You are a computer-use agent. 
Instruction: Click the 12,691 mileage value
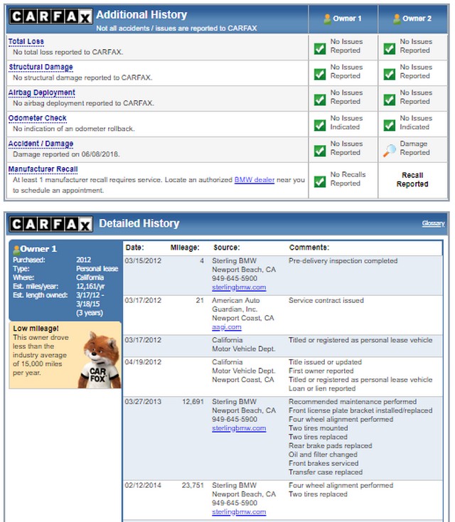pyautogui.click(x=193, y=402)
